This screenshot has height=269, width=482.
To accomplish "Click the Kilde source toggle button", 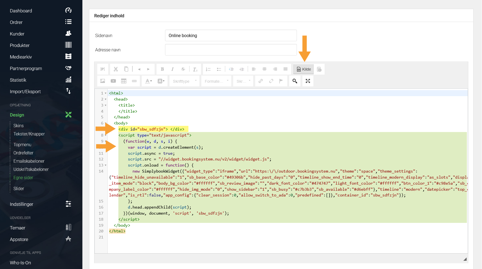I will (x=303, y=69).
